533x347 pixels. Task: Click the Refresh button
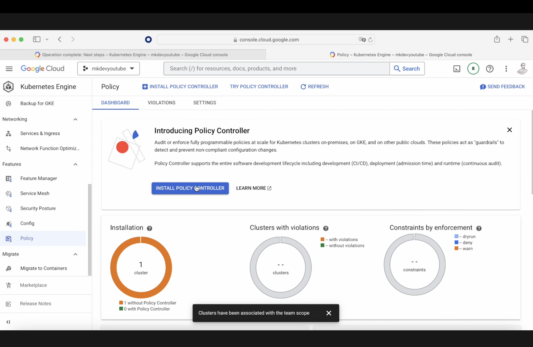click(314, 87)
